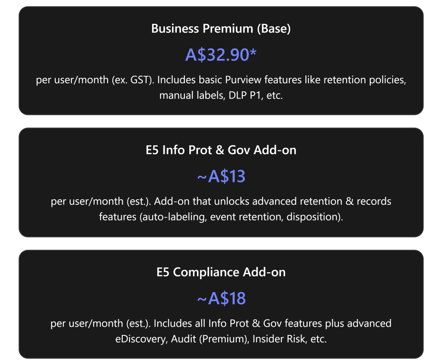Click the E5 Compliance Add-on heading
The height and width of the screenshot is (363, 442).
tap(221, 272)
